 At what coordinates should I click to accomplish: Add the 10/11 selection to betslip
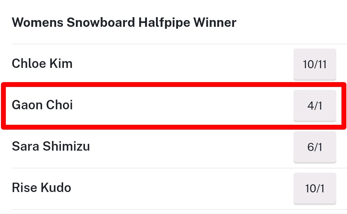tap(315, 64)
